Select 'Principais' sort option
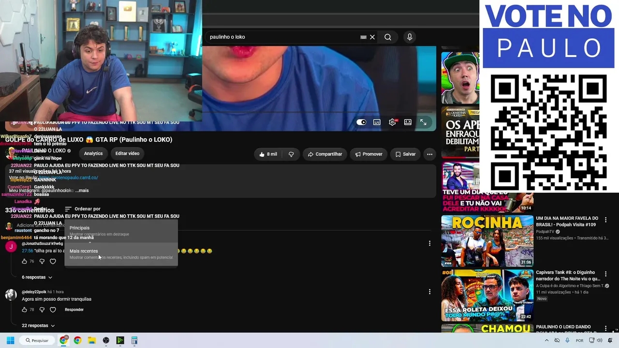The image size is (619, 348). [x=121, y=231]
